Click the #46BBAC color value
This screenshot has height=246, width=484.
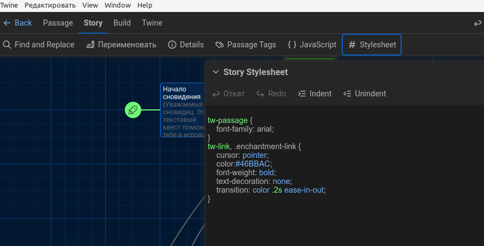[x=252, y=164]
